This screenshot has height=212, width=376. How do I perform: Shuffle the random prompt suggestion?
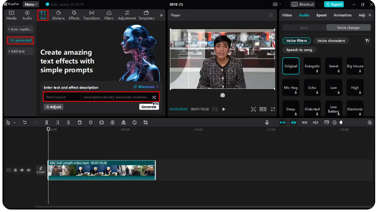154,97
